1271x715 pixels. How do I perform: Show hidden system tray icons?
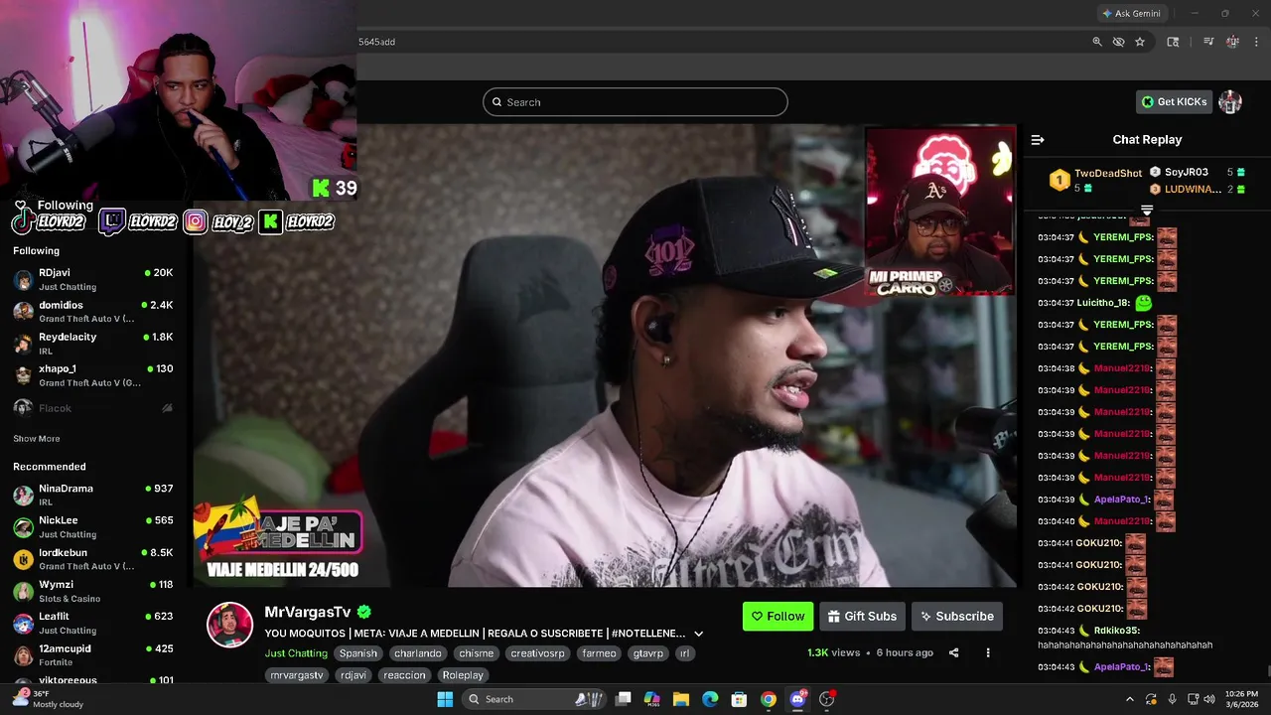point(1129,699)
